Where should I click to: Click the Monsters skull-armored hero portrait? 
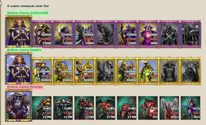point(18,105)
